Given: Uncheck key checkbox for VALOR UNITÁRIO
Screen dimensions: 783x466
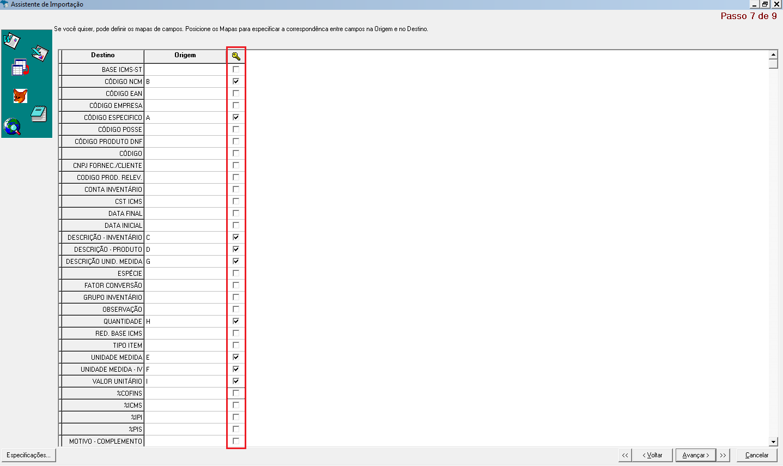Looking at the screenshot, I should pos(236,381).
